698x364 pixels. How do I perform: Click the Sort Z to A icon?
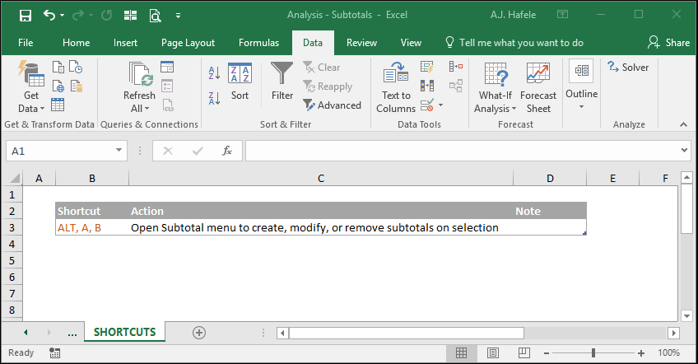[x=214, y=98]
